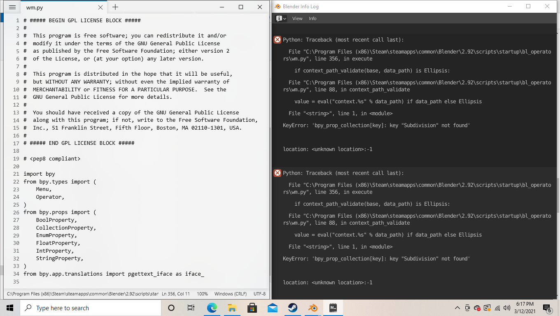
Task: Click the Meet Now camera tray icon
Action: 467,308
